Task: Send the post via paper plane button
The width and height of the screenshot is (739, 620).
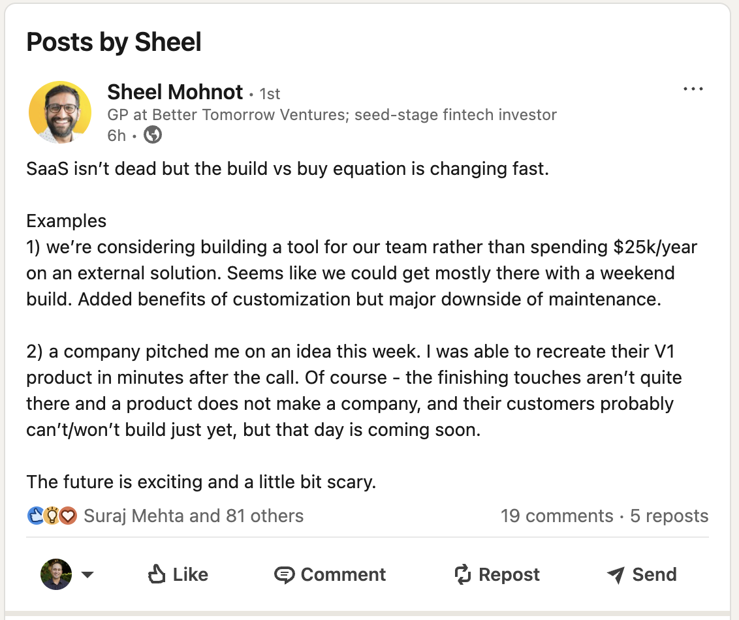Action: [641, 574]
